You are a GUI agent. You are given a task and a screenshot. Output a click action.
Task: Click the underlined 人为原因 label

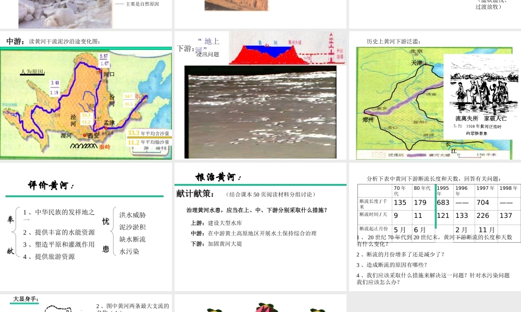pos(32,72)
